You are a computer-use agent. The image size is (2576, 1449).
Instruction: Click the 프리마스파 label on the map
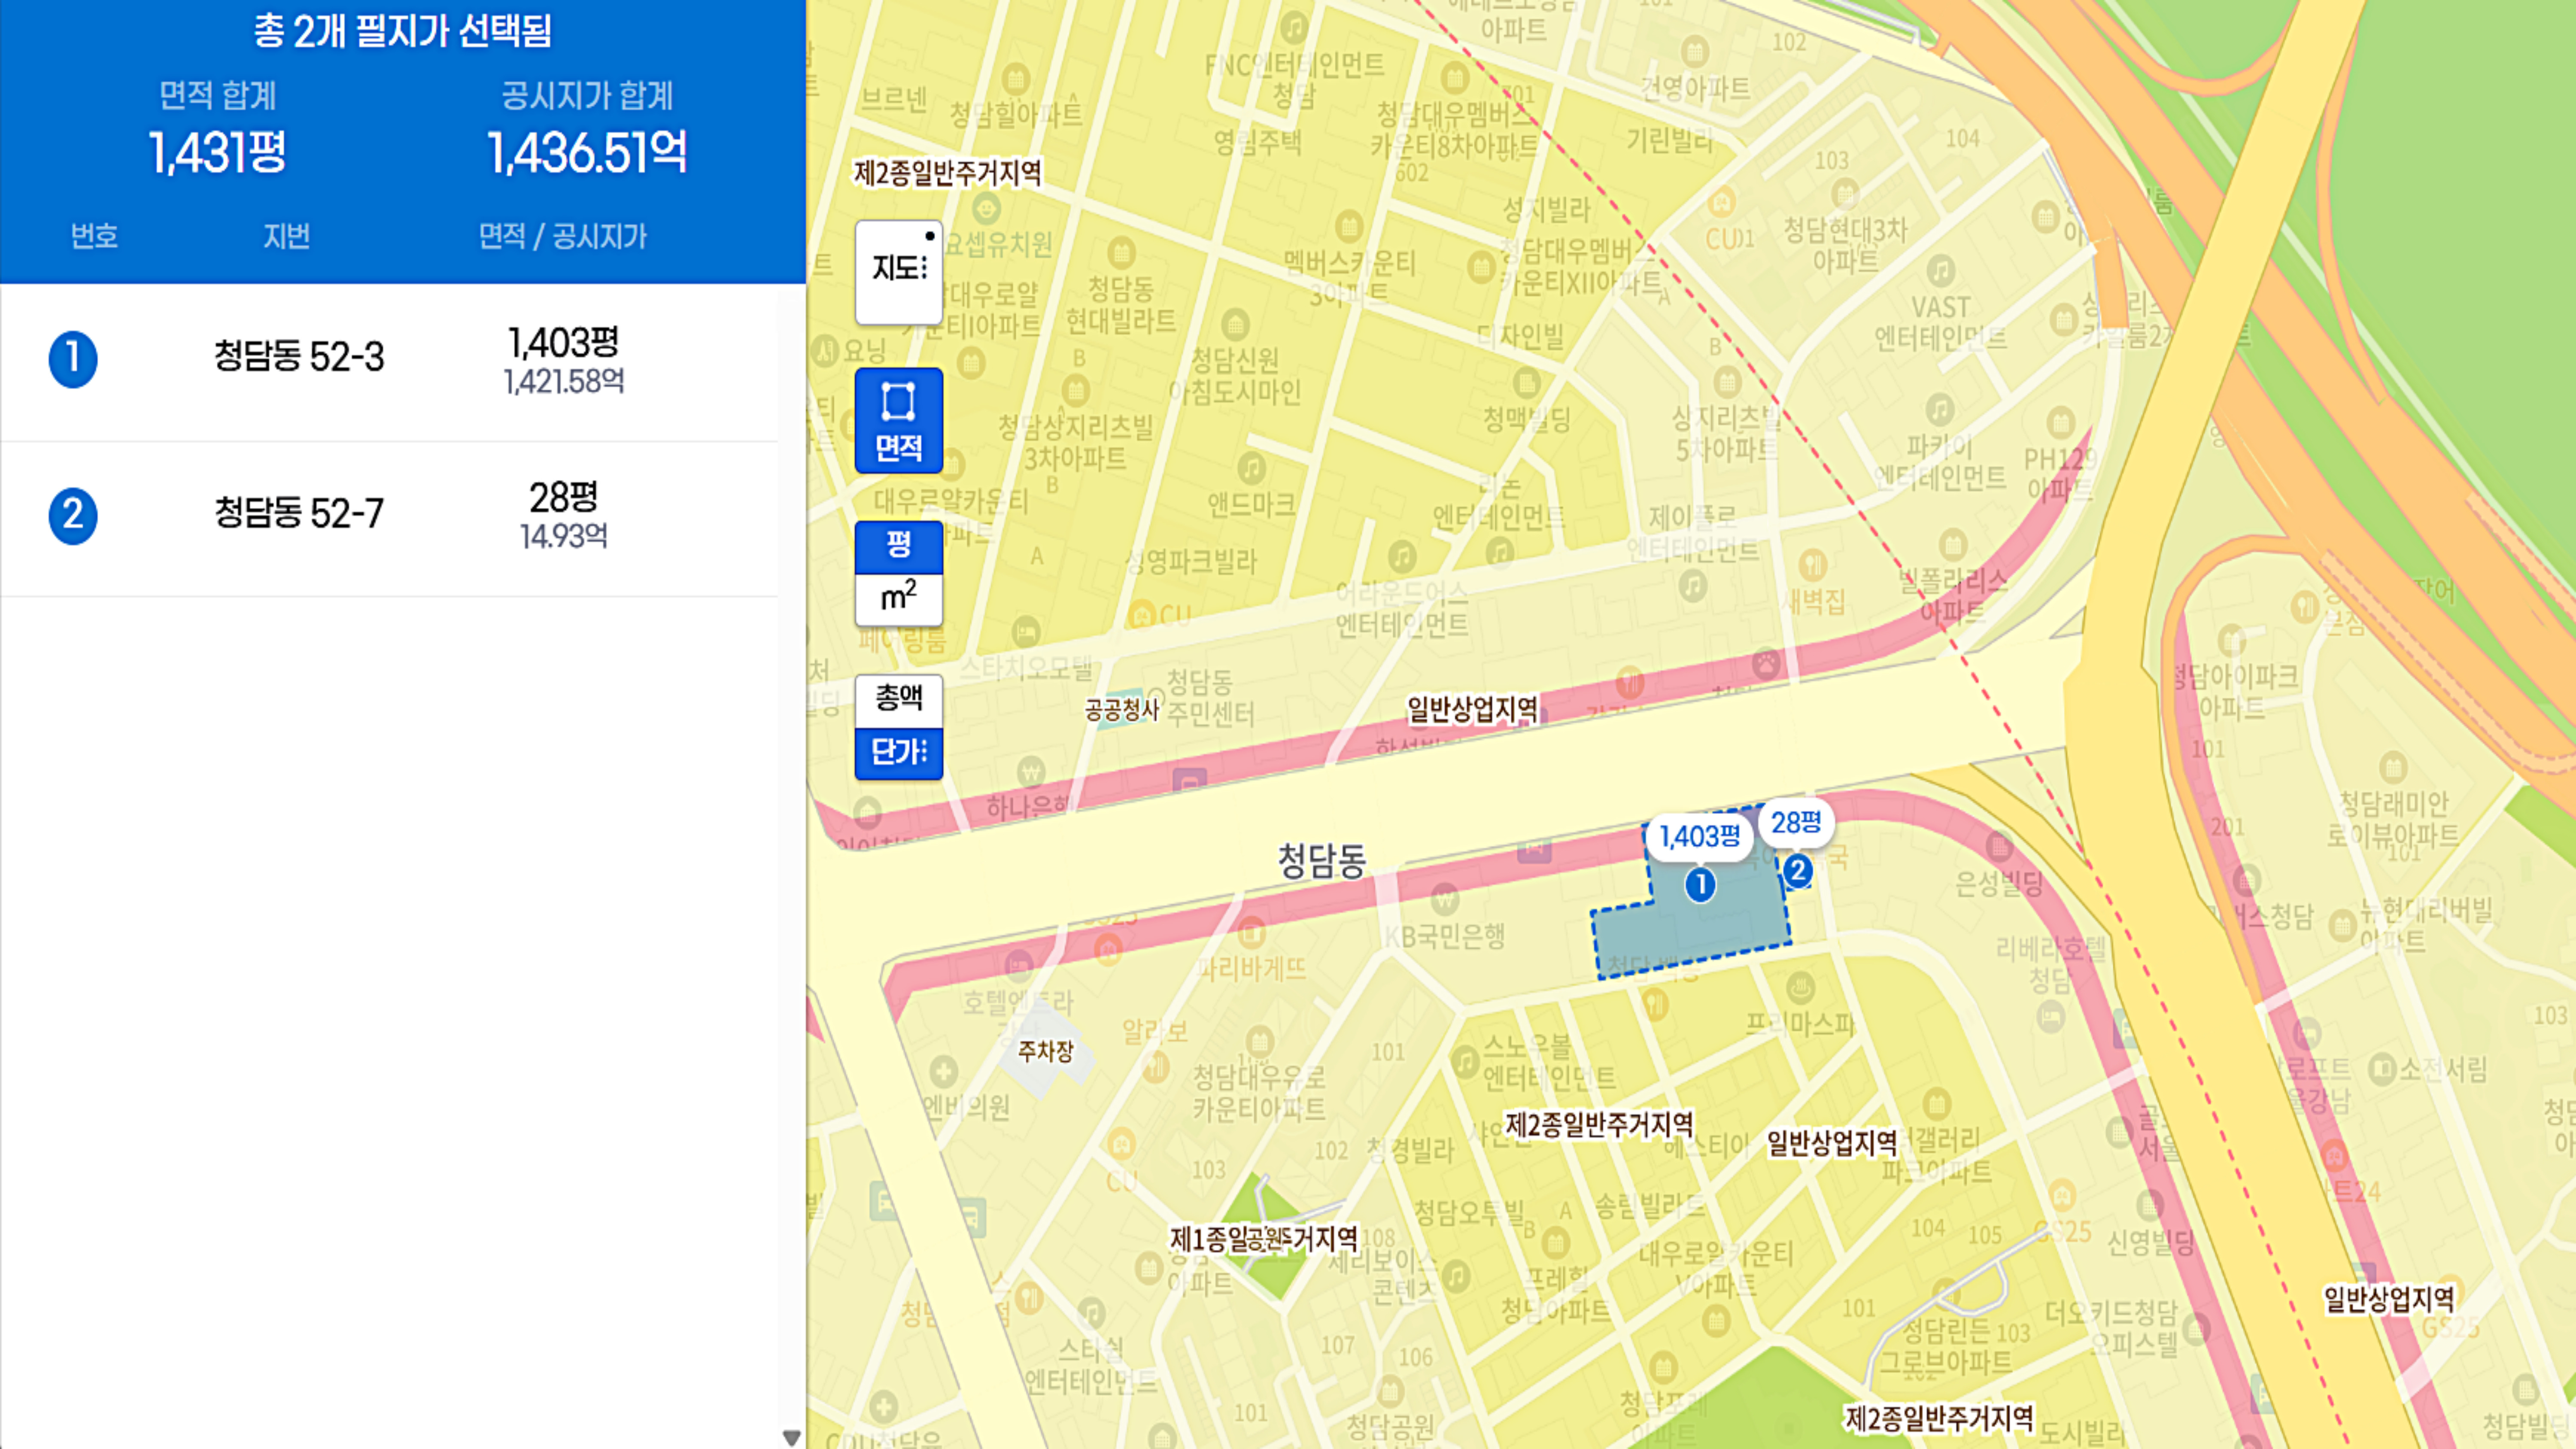click(x=1800, y=1023)
